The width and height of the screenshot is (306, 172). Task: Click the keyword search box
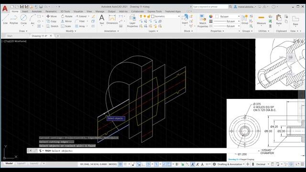(210, 7)
